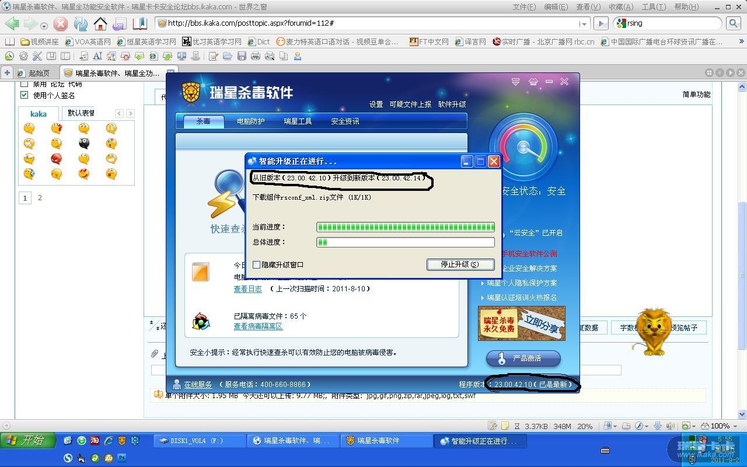Viewport: 747px width, 467px height.
Task: Click the font size AI icon
Action: pos(97,56)
